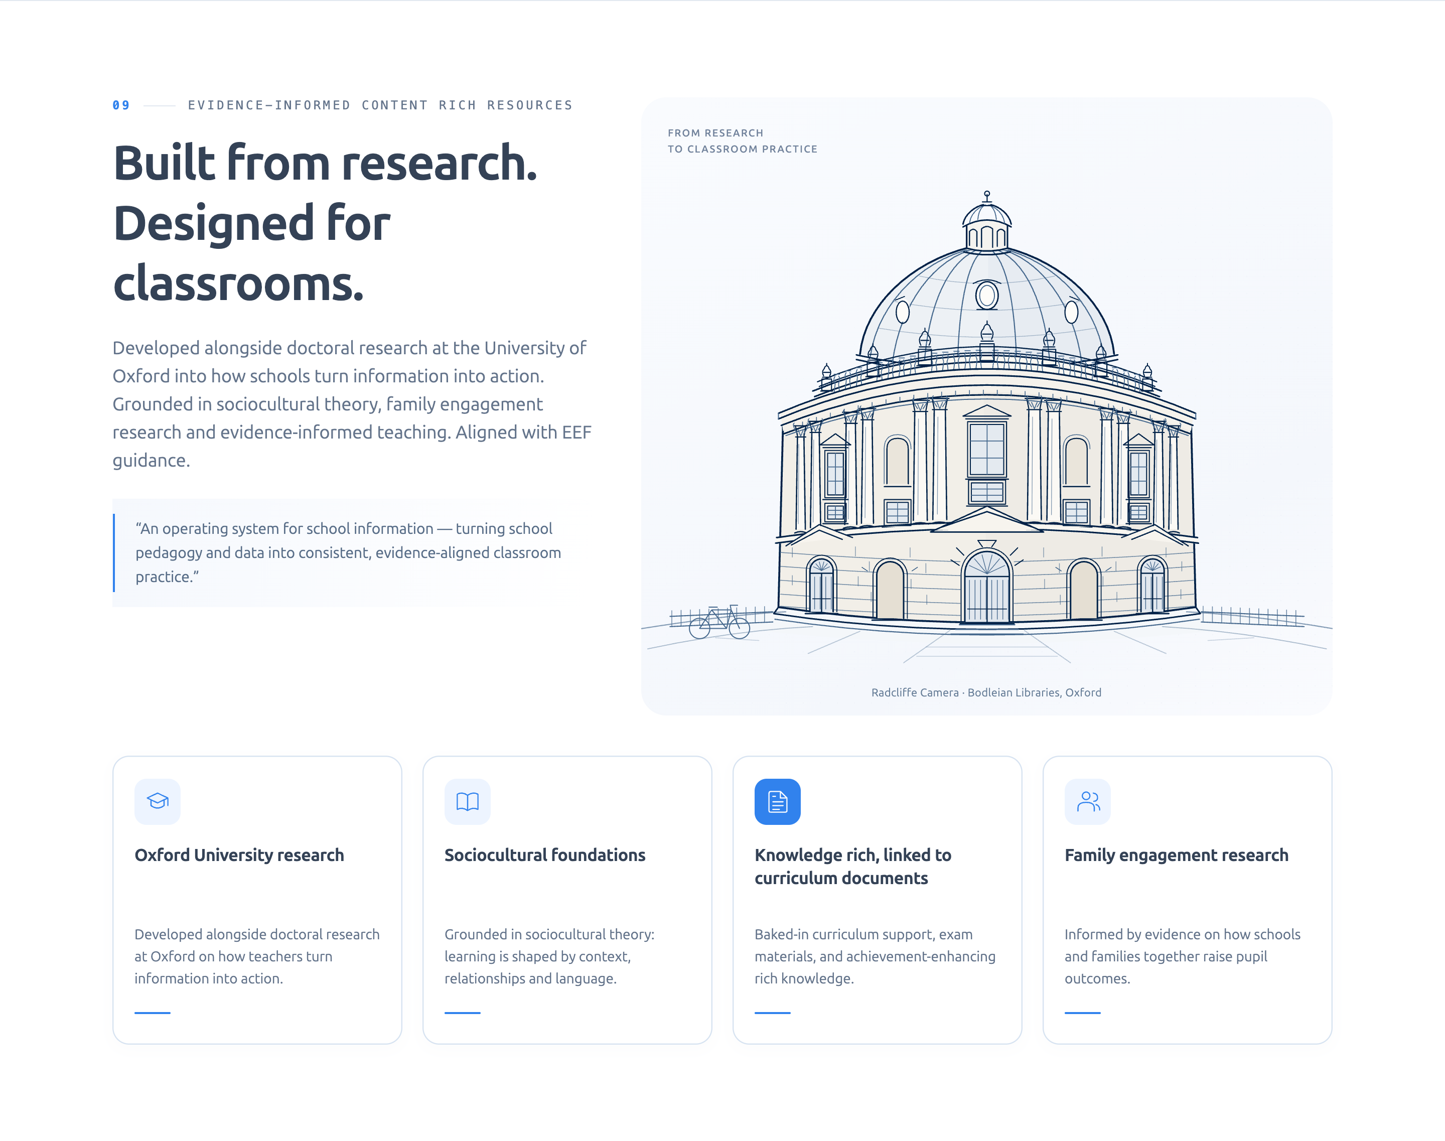Click the bicycle drawing beside the building
The image size is (1445, 1141).
pyautogui.click(x=719, y=622)
